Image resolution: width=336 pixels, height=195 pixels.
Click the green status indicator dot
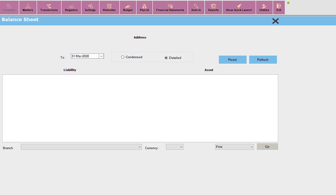pyautogui.click(x=288, y=3)
